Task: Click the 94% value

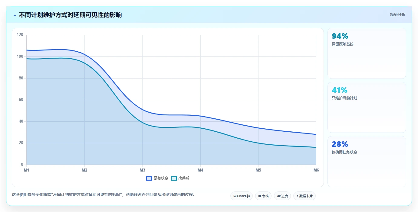Action: (x=340, y=36)
